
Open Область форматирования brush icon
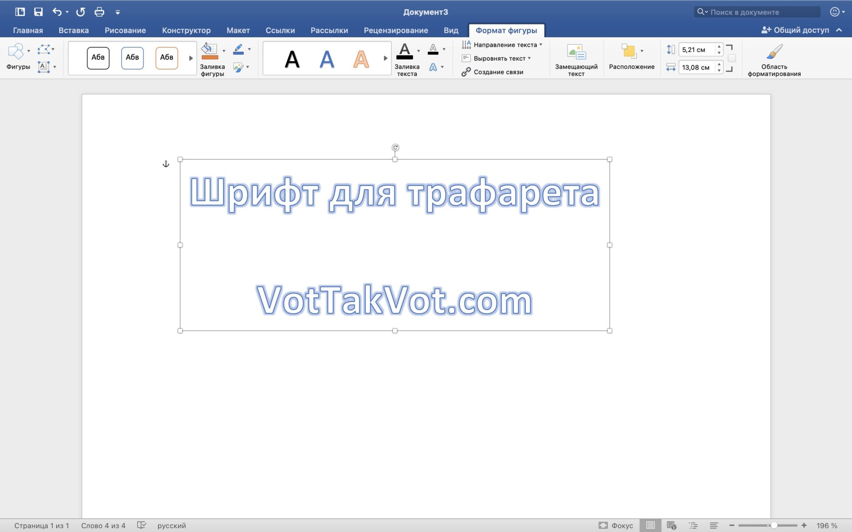(x=774, y=51)
